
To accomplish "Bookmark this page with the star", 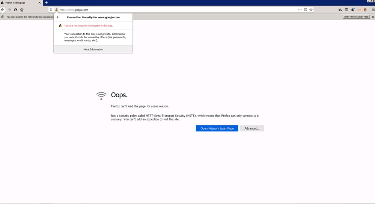I will point(311,10).
